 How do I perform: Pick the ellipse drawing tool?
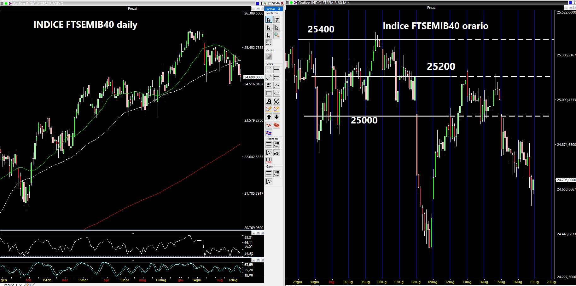(277, 93)
